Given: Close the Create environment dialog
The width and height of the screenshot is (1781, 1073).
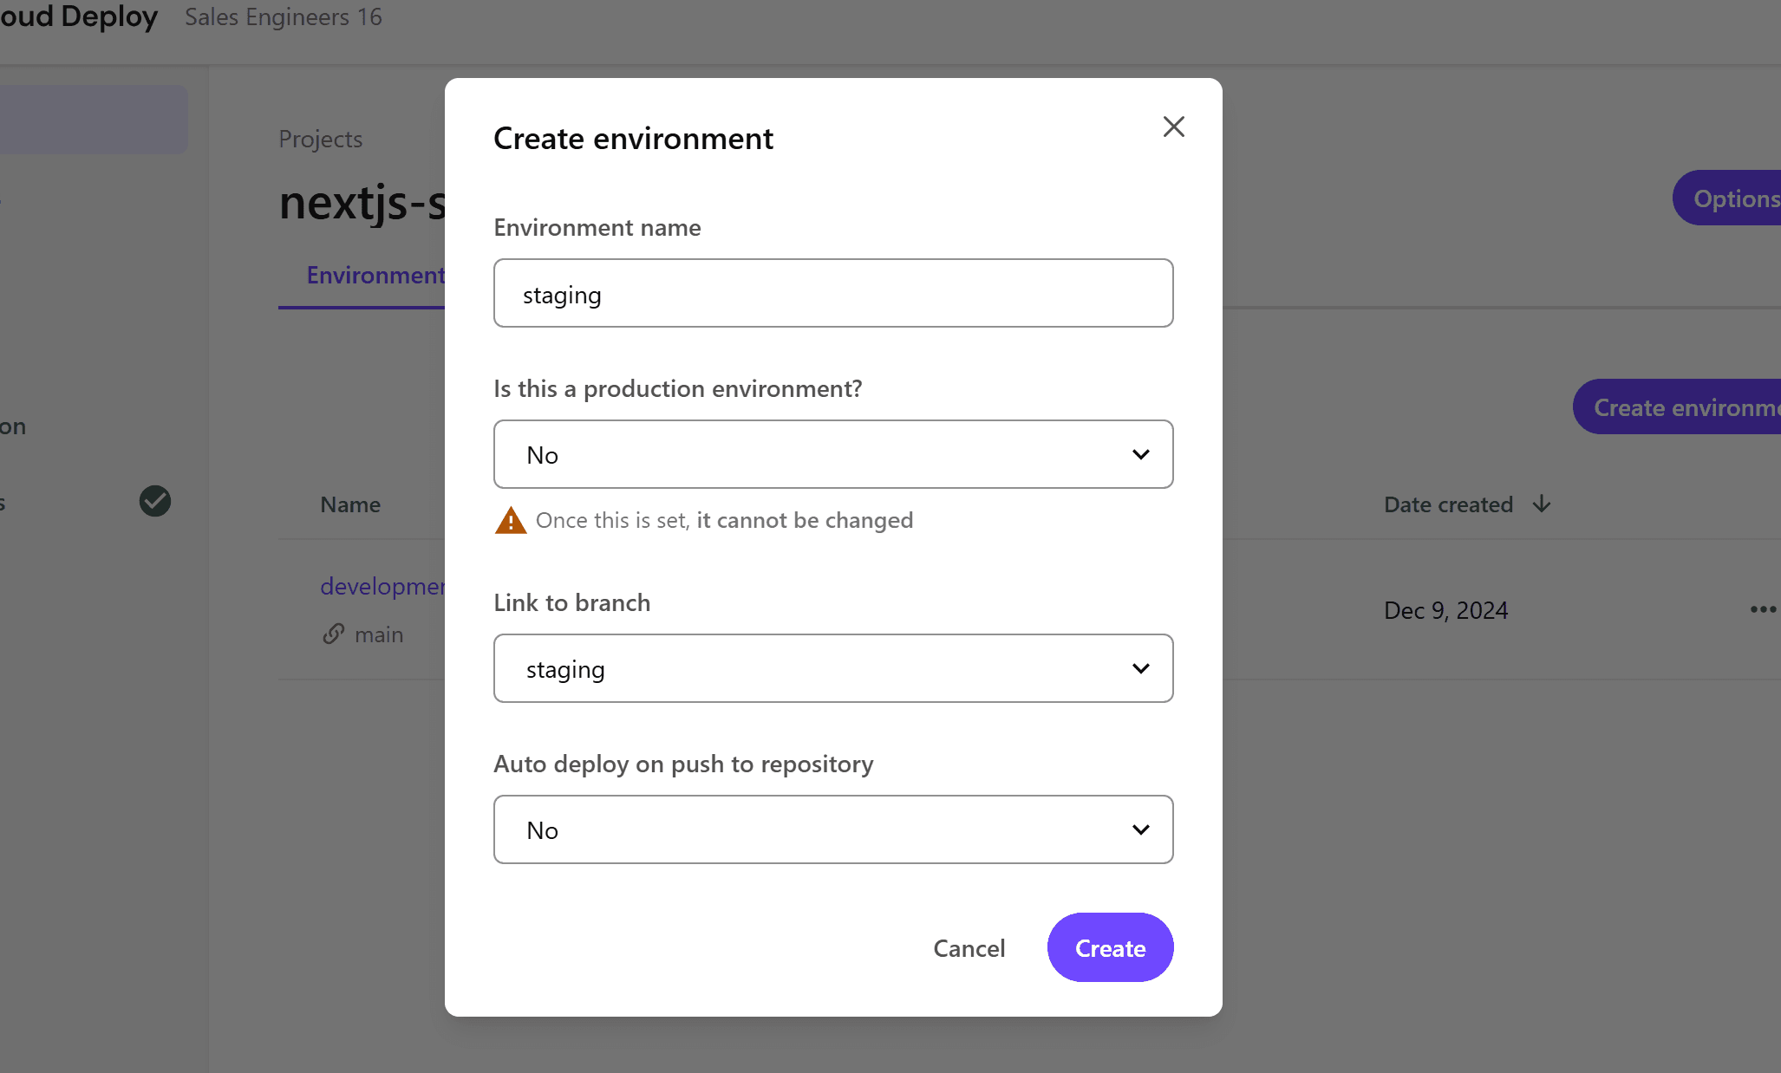Looking at the screenshot, I should point(1173,127).
